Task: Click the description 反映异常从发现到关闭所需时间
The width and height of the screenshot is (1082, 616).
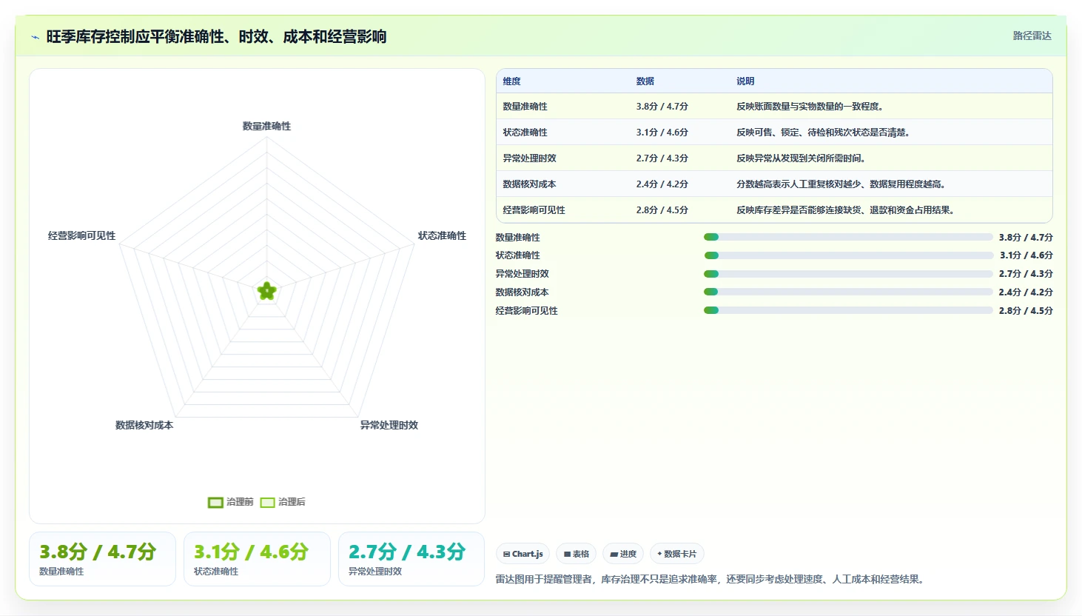Action: 801,158
